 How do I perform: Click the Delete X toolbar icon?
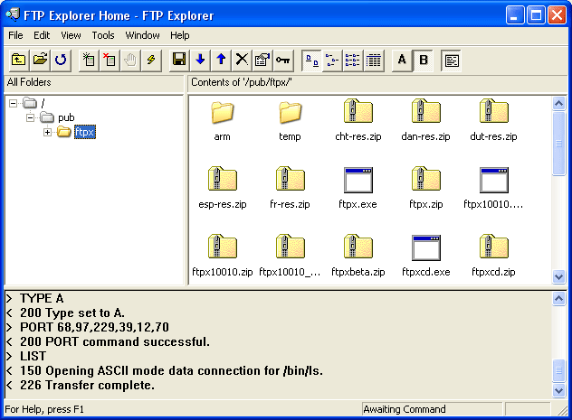[x=242, y=60]
